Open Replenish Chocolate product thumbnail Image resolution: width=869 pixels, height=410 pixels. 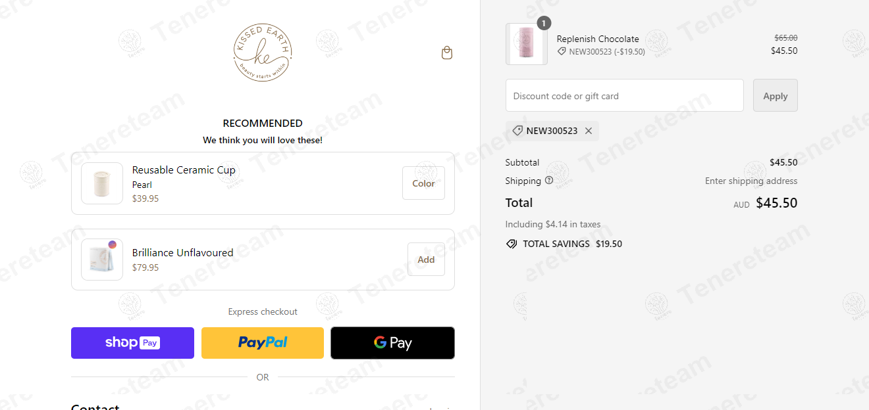(527, 44)
